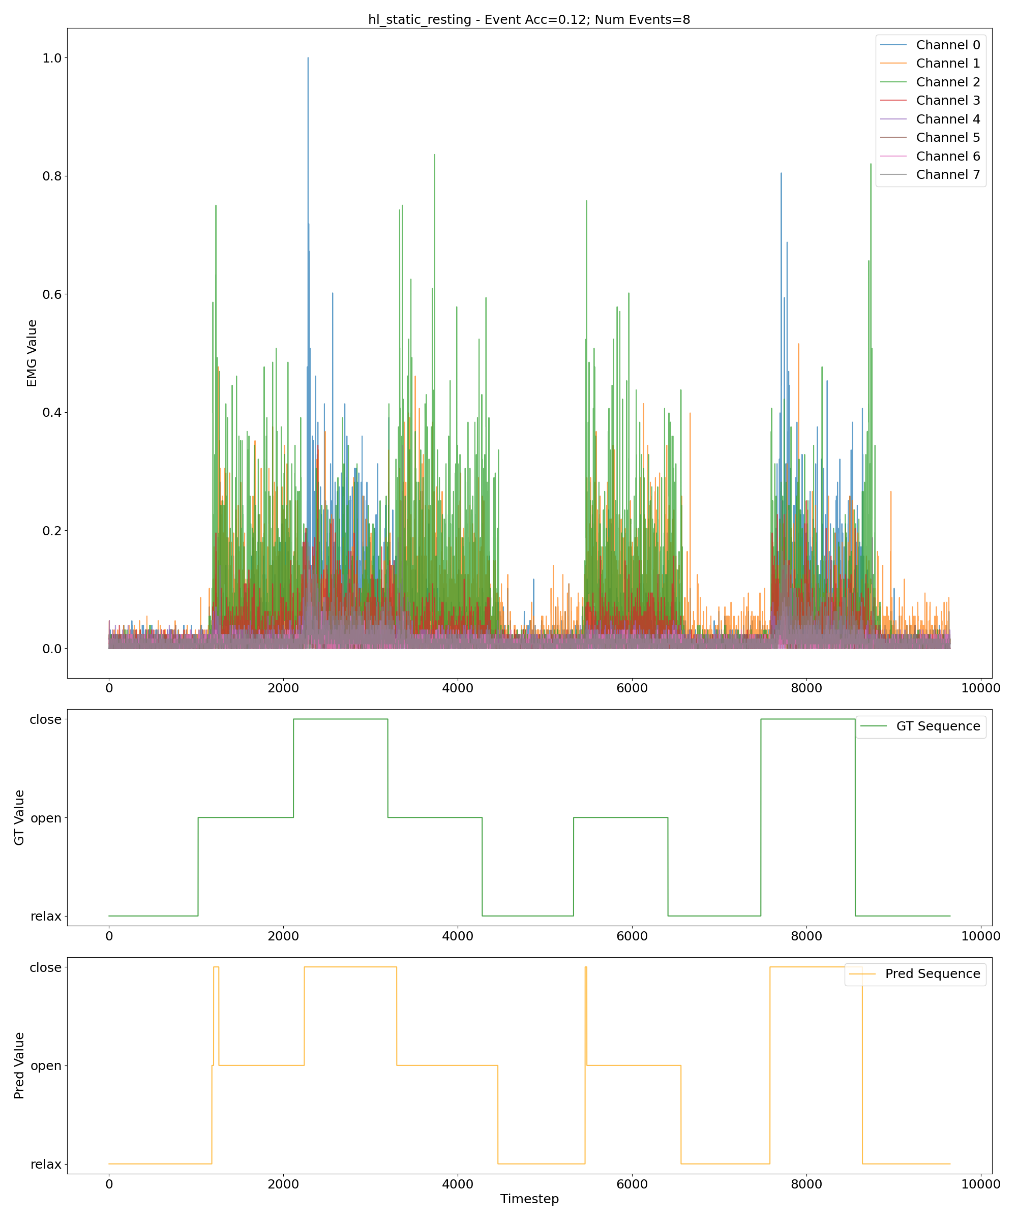Click the 'relax' tick in GT plot
1017x1220 pixels.
coord(45,916)
